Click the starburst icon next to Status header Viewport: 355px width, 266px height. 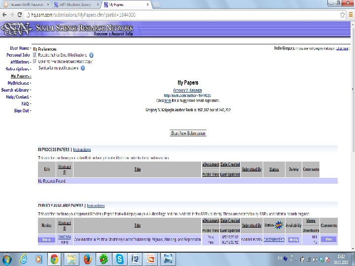click(x=279, y=225)
